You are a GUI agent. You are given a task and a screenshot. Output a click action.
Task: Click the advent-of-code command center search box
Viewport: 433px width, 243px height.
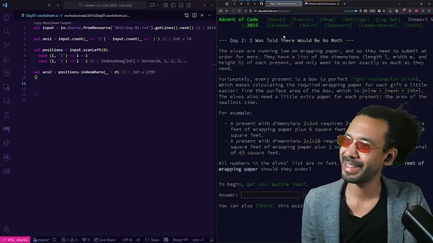pos(105,5)
